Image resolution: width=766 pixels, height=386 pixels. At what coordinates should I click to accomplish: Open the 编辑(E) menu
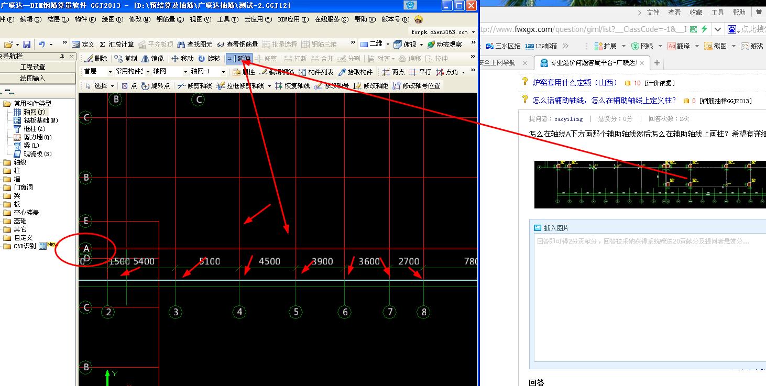click(31, 19)
